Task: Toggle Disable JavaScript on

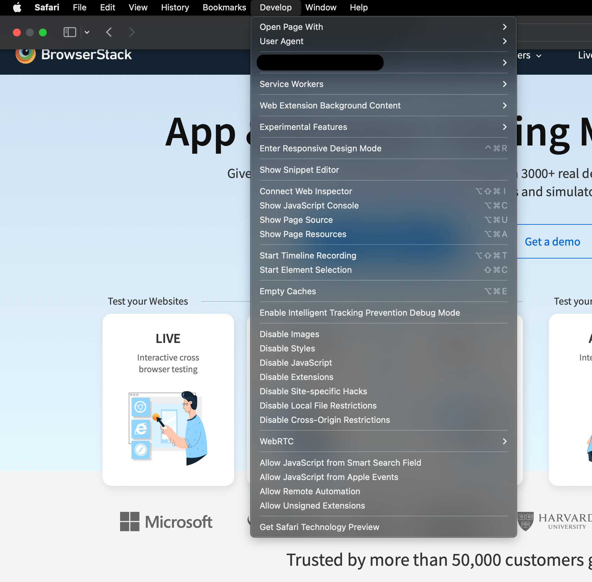Action: pos(296,363)
